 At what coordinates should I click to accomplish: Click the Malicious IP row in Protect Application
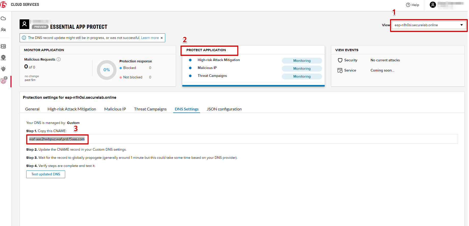point(207,68)
